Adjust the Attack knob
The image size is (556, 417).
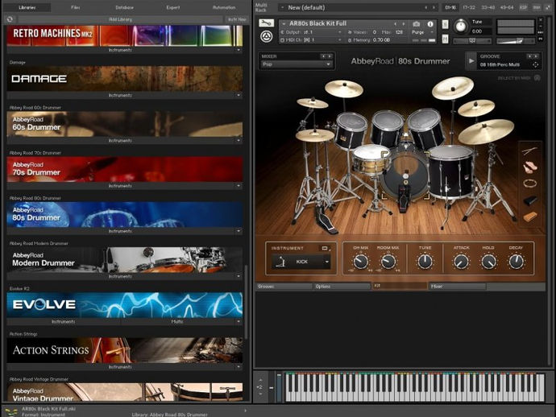[x=461, y=262]
